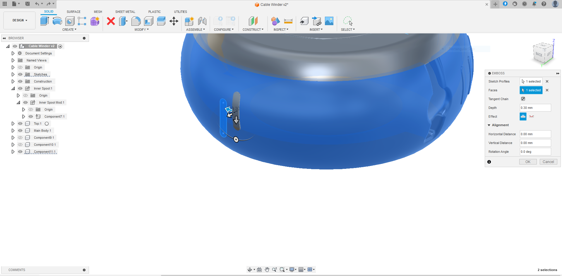Expand the Document Settings node
This screenshot has height=276, width=562.
[13, 53]
